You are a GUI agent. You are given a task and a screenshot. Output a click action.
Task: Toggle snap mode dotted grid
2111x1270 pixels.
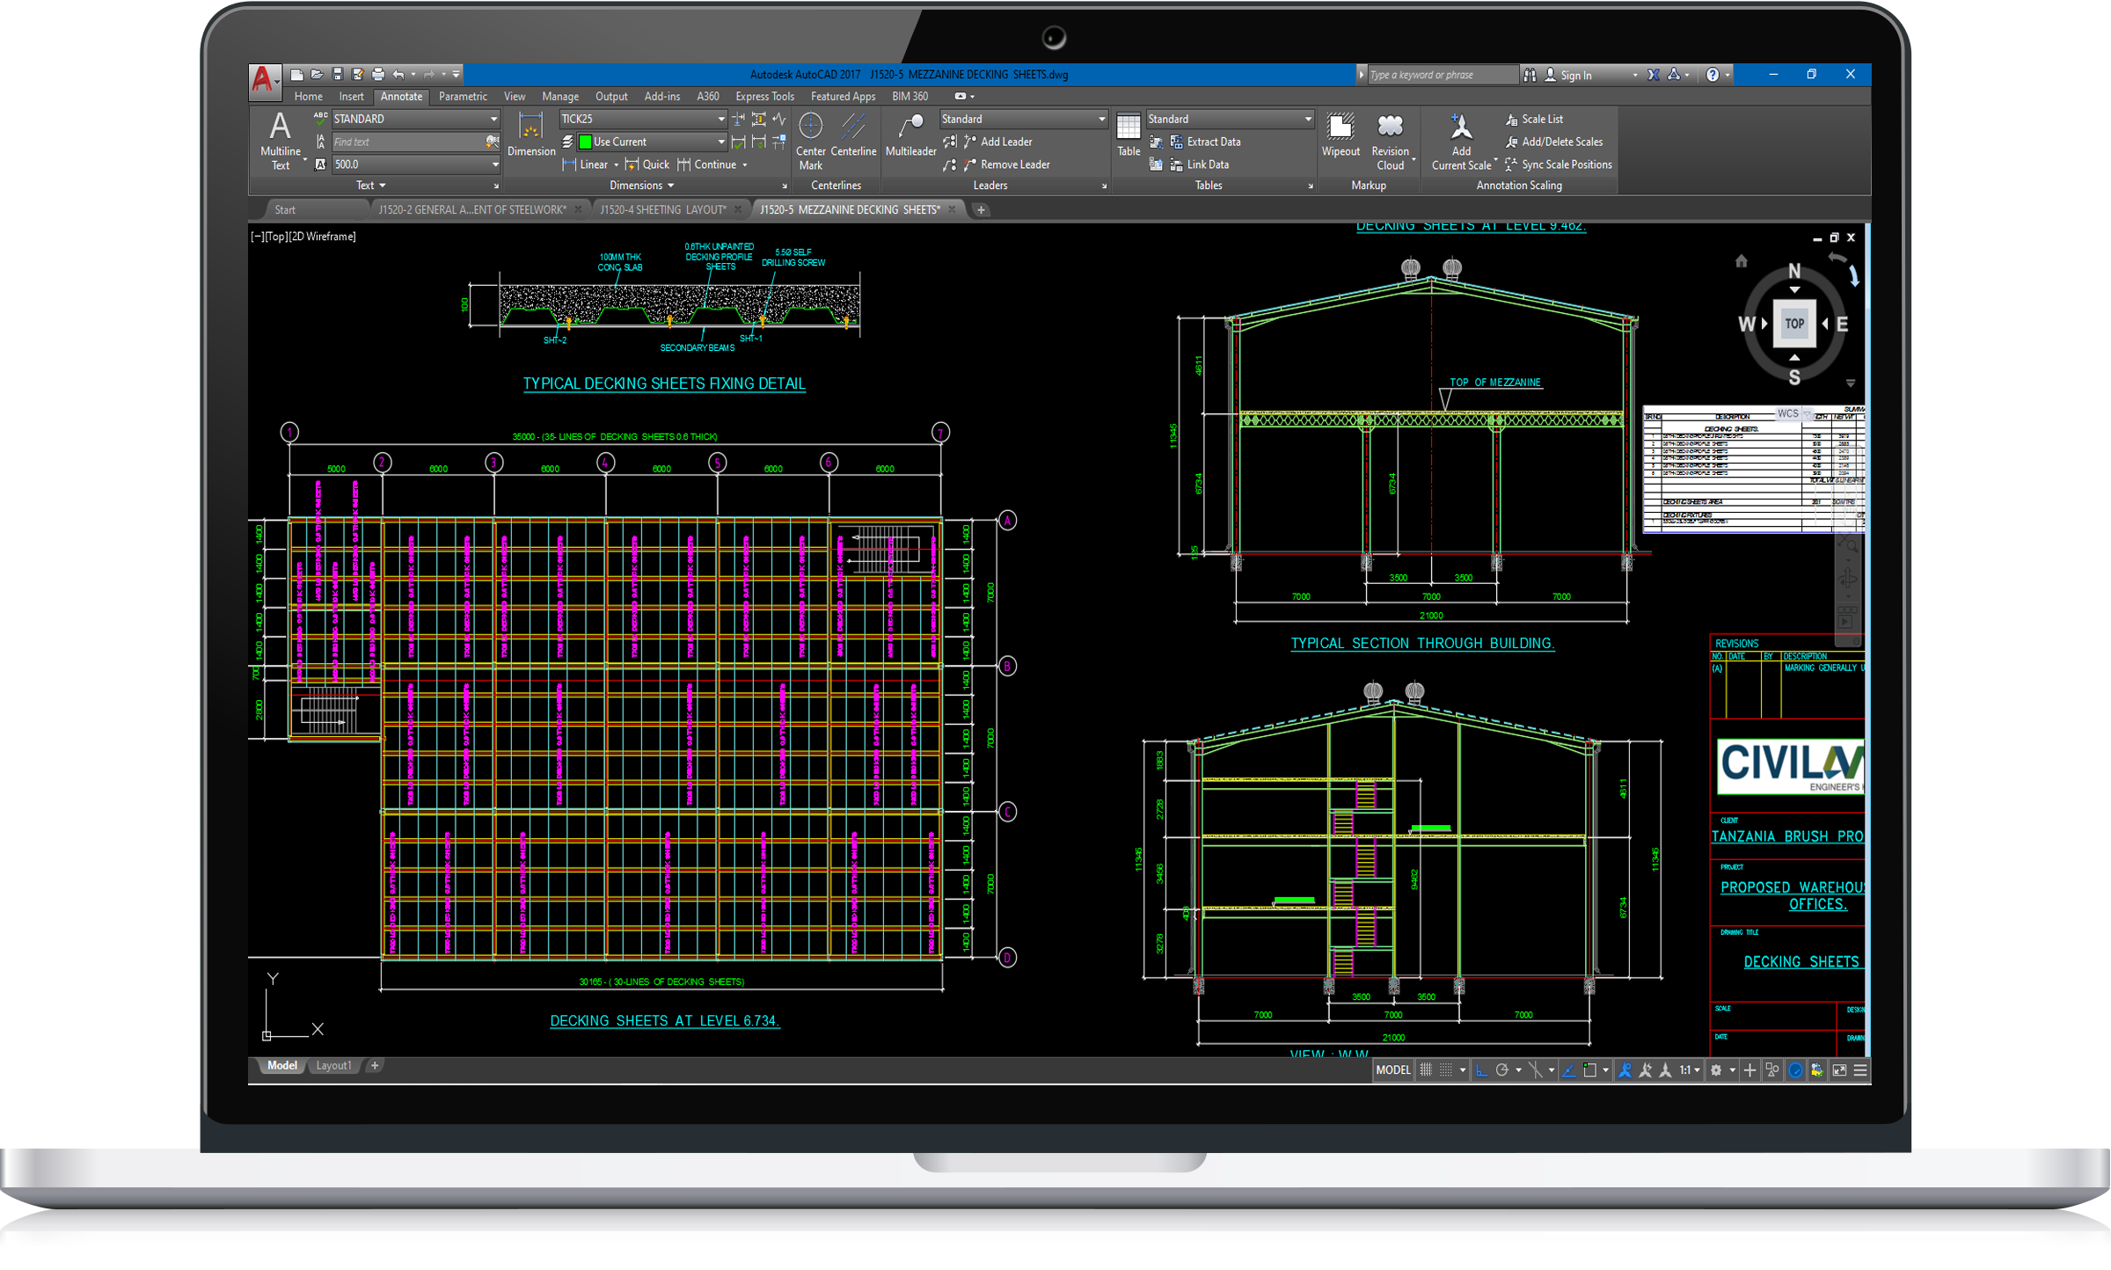tap(1446, 1070)
